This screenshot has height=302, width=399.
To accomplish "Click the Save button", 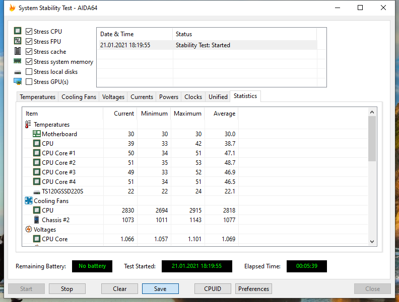I will click(x=160, y=289).
